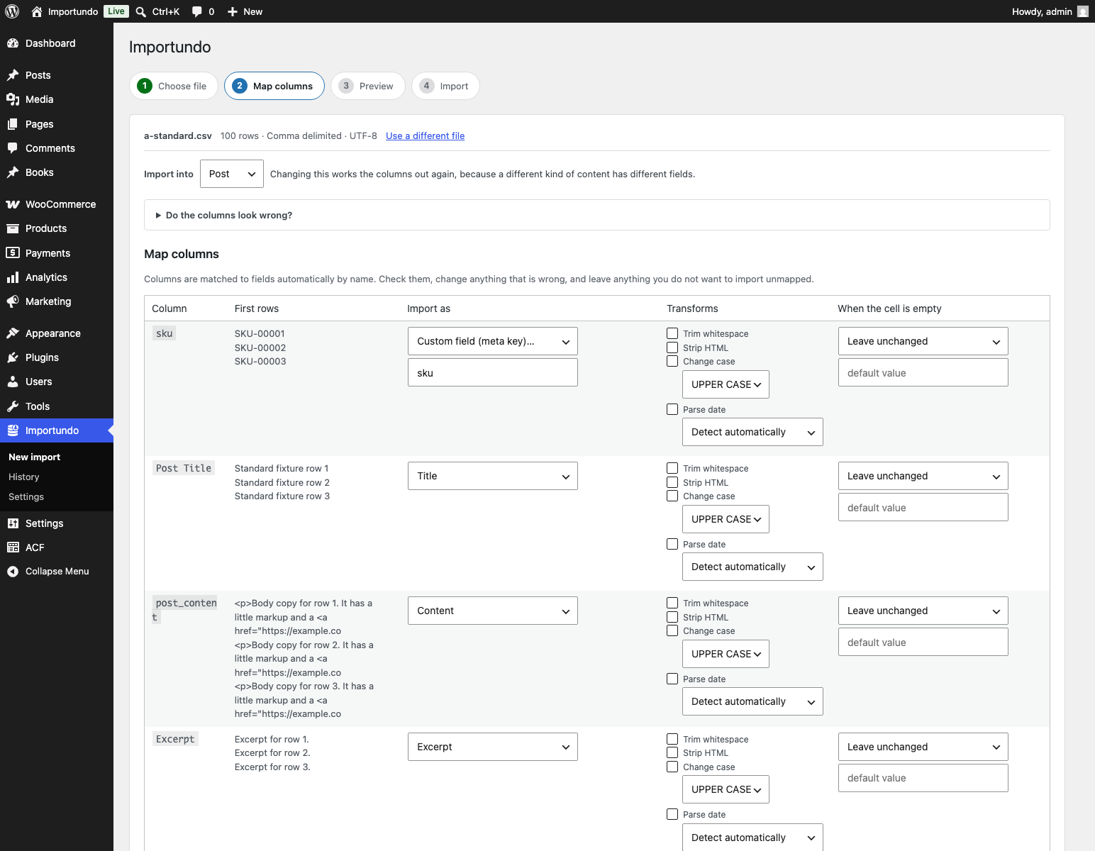Enable Parse date for the Post Title column
This screenshot has width=1095, height=851.
point(672,544)
